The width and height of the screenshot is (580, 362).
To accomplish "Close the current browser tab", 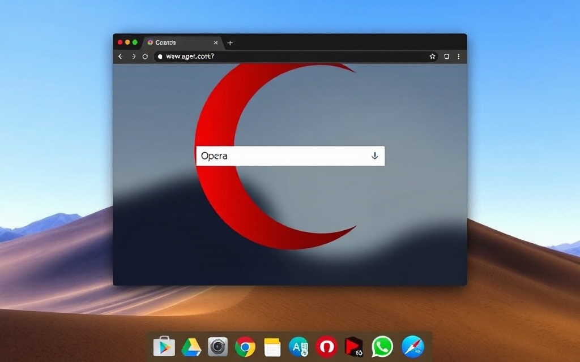I will (216, 43).
